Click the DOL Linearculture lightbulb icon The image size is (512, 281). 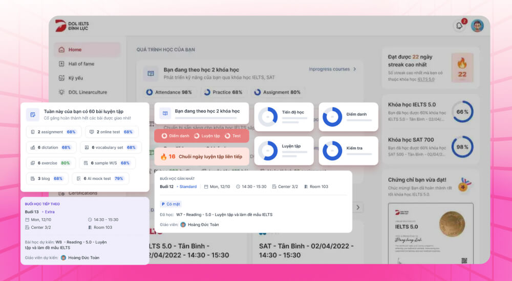[62, 92]
